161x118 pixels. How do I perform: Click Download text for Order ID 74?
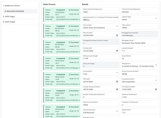[x=75, y=42]
